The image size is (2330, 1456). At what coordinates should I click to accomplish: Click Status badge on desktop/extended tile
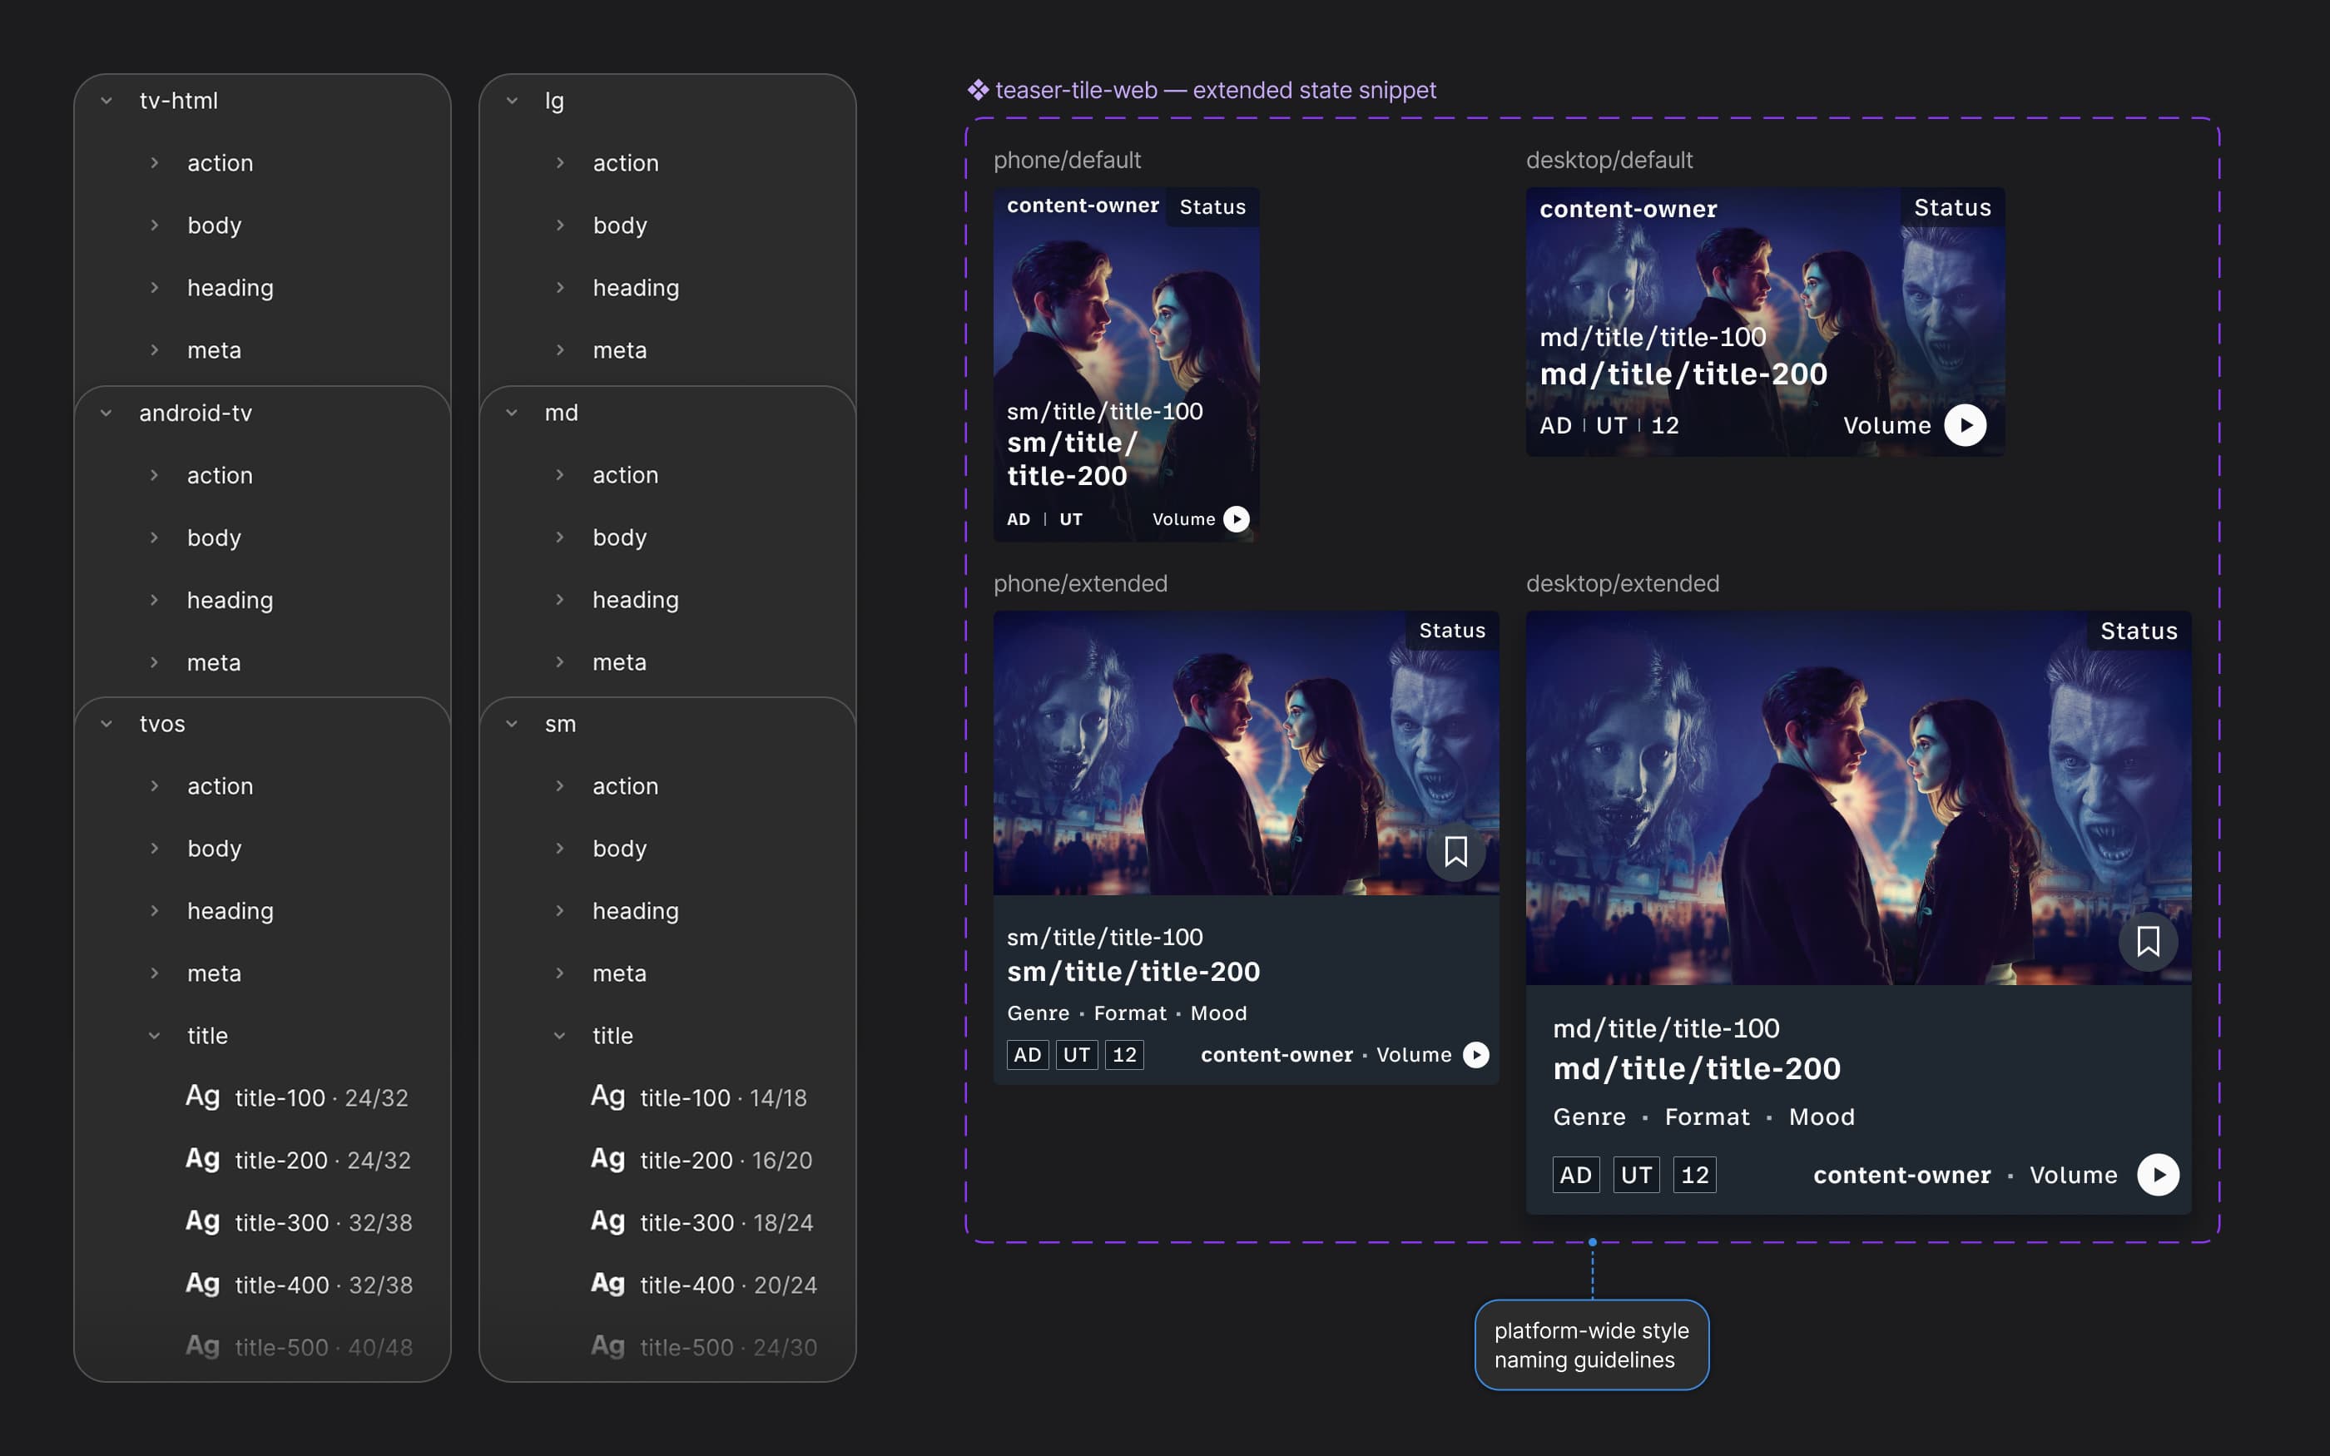[2138, 631]
